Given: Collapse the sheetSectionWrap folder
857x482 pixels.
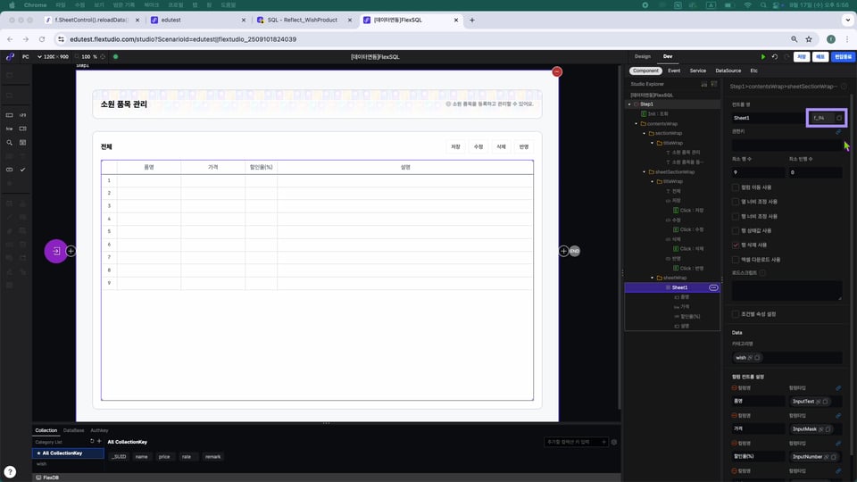Looking at the screenshot, I should [645, 172].
